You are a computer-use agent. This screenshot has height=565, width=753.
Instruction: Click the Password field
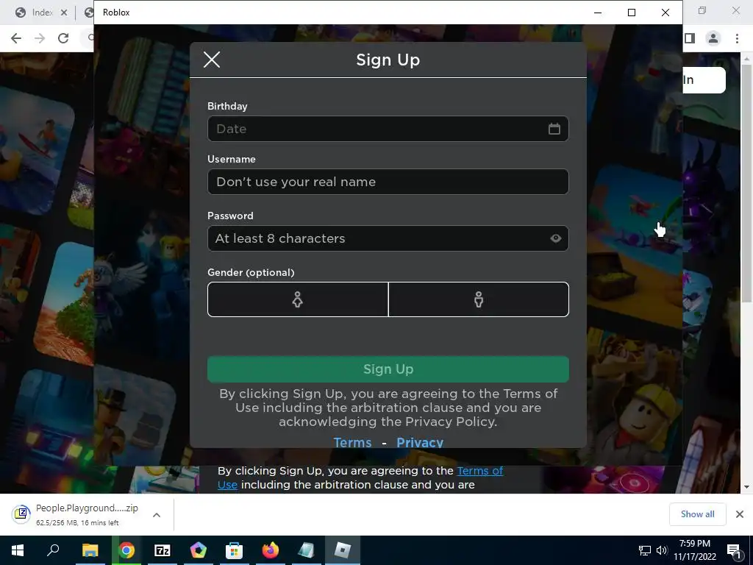pos(388,238)
